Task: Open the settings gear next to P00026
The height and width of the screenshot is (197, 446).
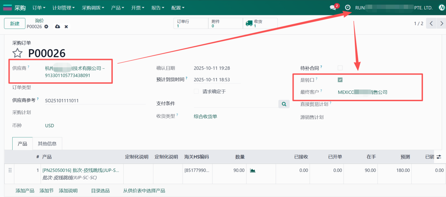Action: pyautogui.click(x=46, y=26)
